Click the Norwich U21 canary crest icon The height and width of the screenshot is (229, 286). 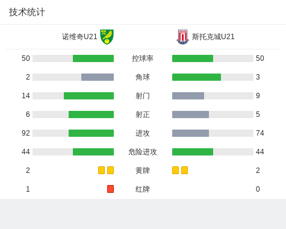[x=107, y=37]
